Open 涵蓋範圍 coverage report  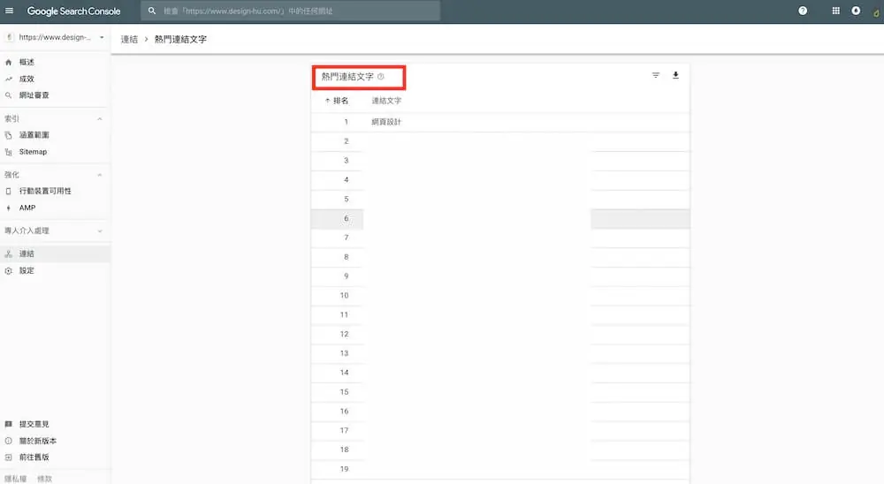click(34, 135)
